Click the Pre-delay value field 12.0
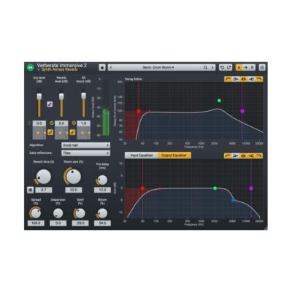The image size is (292, 292). [102, 190]
